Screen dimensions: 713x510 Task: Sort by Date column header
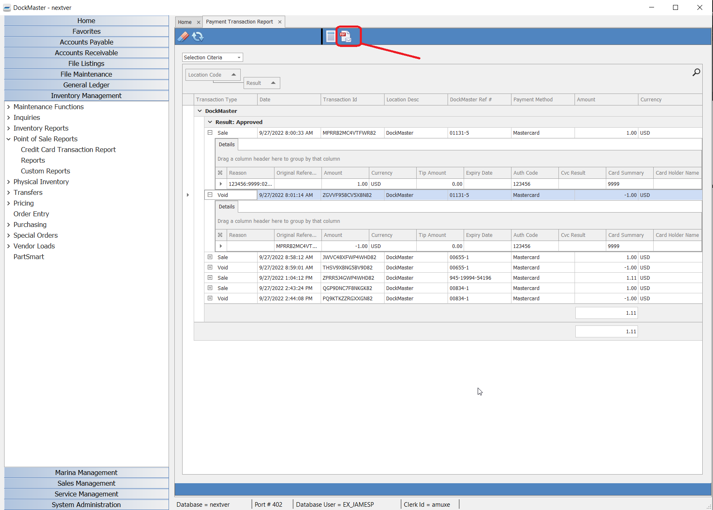pyautogui.click(x=289, y=100)
